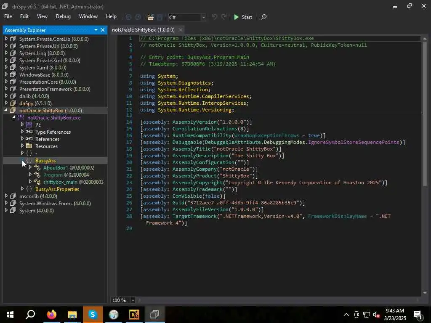Click the scroll down arrow in code editor
Screen dimensions: 431x323
pos(425,293)
